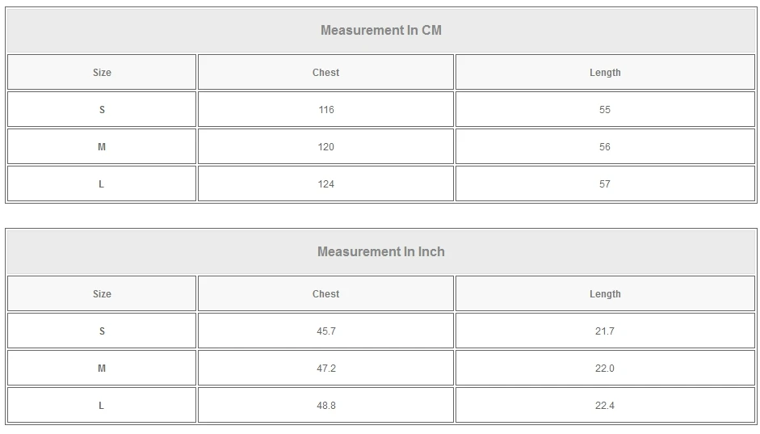Image resolution: width=760 pixels, height=434 pixels.
Task: Select the Chest header in the CM table
Action: pos(325,73)
